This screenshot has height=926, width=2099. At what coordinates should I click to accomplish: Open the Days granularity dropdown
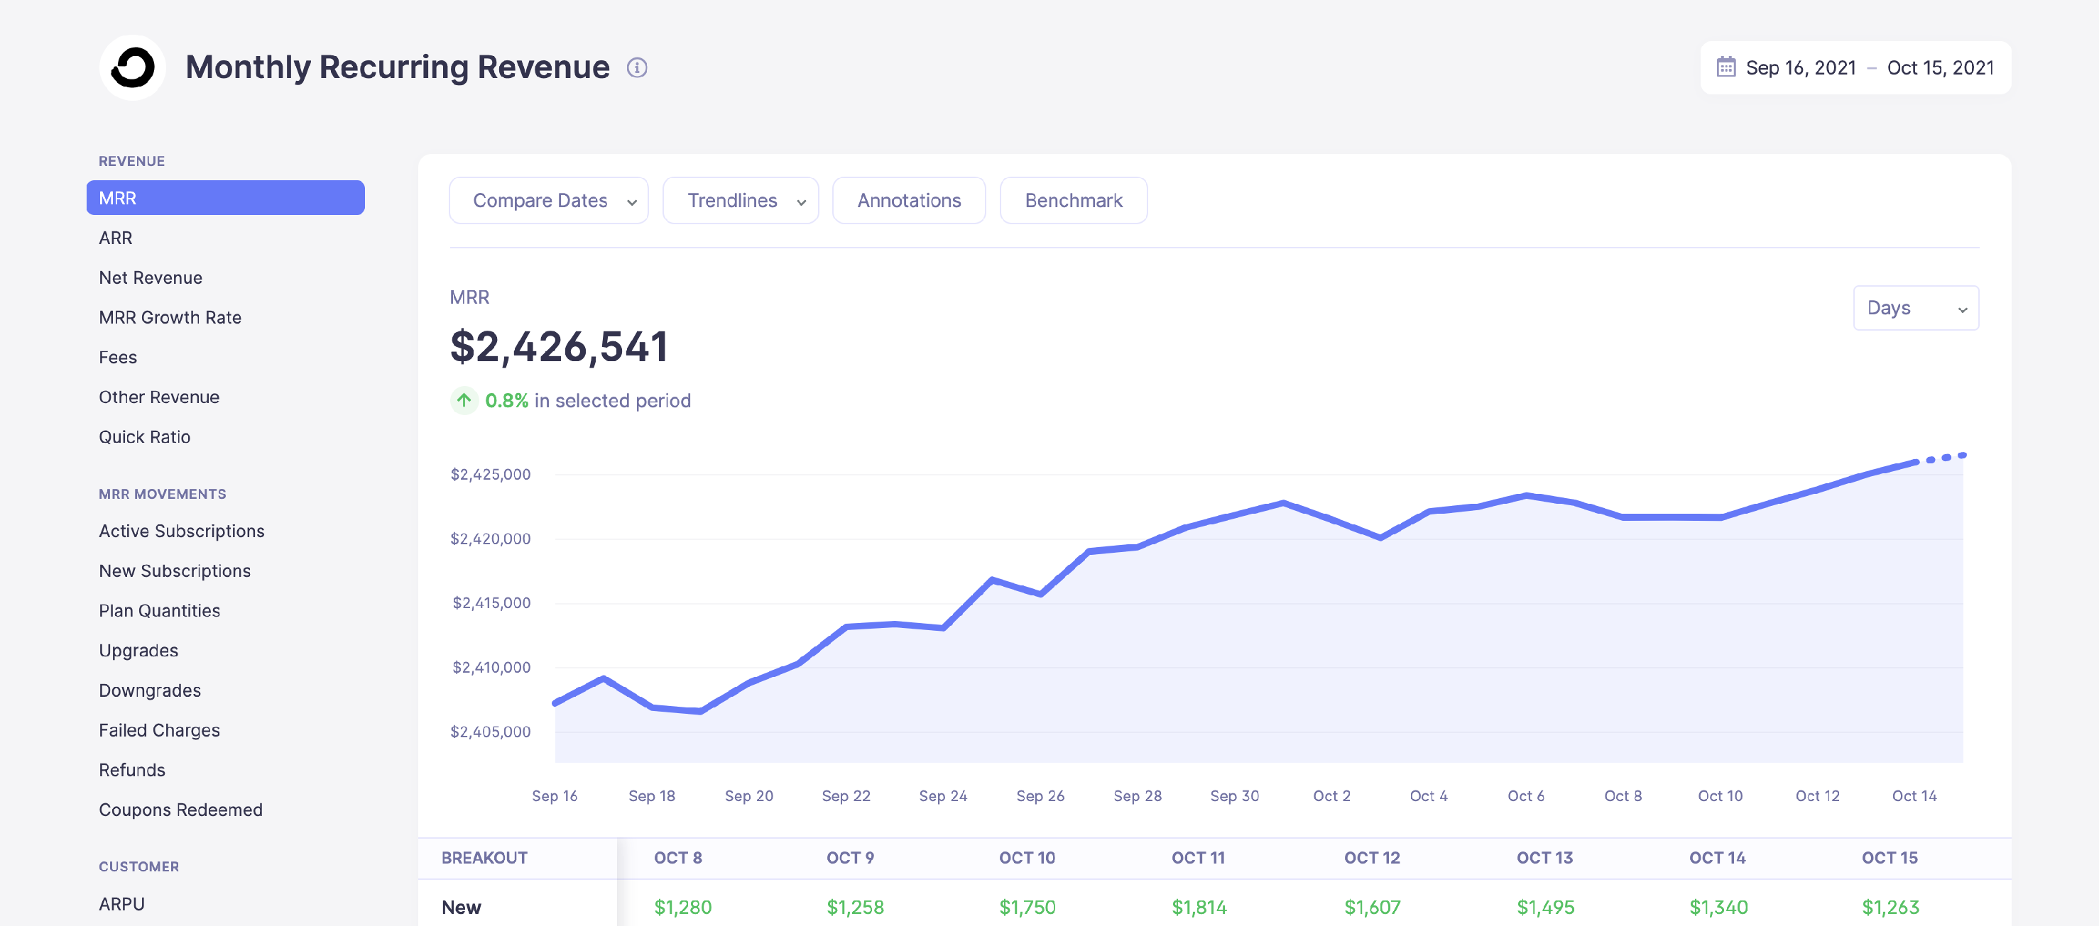[x=1915, y=308]
